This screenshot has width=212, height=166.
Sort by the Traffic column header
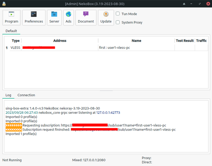pos(201,41)
